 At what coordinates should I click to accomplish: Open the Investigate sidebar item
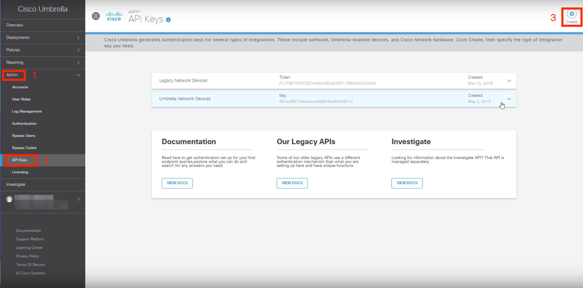click(15, 184)
